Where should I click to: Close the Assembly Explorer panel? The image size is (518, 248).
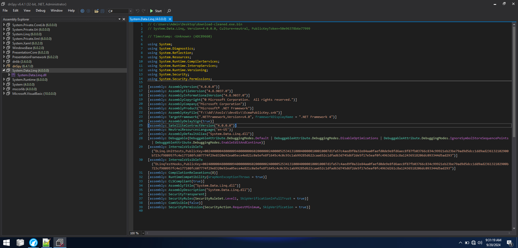124,19
